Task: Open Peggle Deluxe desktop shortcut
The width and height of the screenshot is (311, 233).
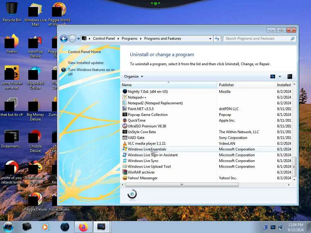Action: click(x=35, y=201)
